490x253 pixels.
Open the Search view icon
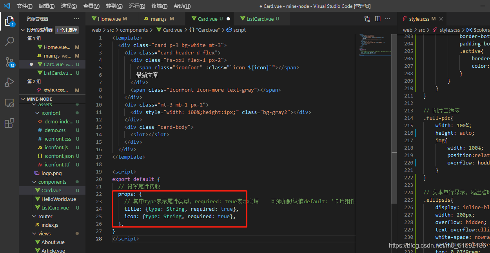9,42
